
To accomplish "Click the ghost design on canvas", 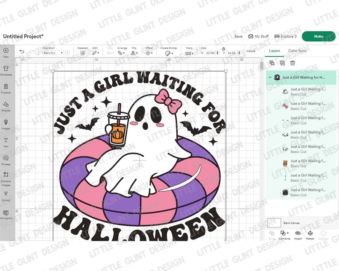I will point(140,156).
